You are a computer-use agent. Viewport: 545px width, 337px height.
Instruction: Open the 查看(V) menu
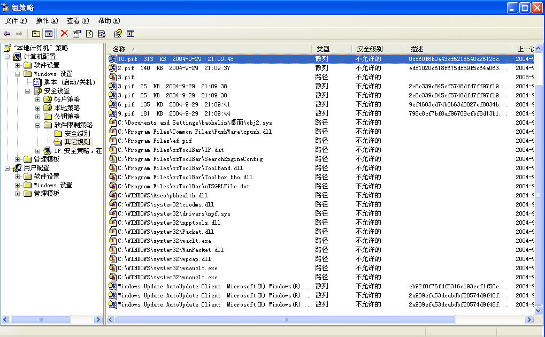(x=78, y=21)
